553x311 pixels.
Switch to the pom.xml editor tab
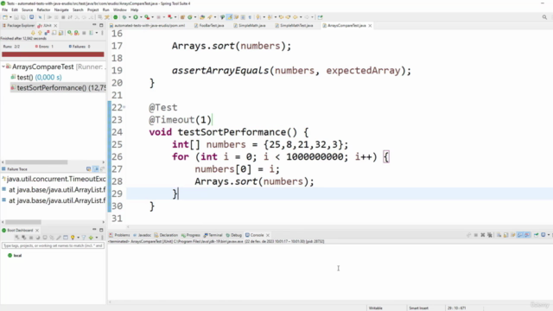tap(148, 25)
